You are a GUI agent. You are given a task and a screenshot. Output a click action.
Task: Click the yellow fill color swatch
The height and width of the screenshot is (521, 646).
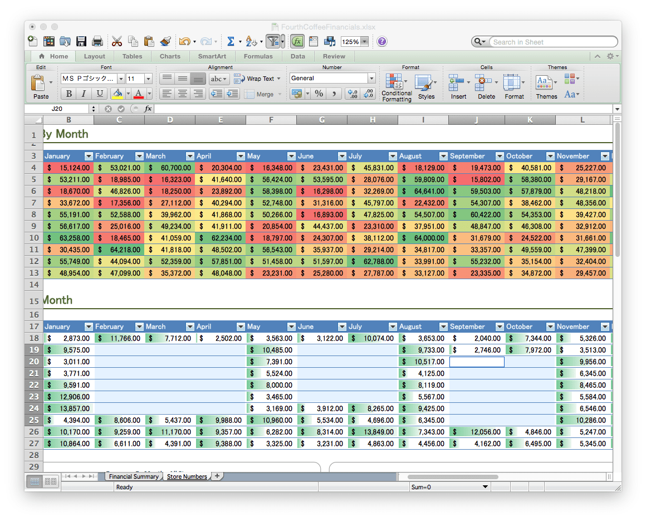pos(117,94)
